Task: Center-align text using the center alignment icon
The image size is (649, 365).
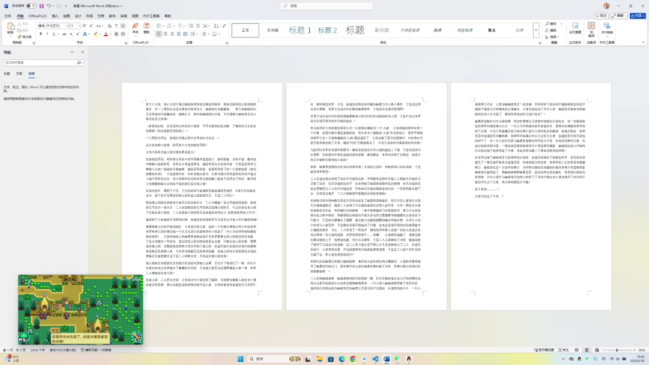Action: click(166, 34)
